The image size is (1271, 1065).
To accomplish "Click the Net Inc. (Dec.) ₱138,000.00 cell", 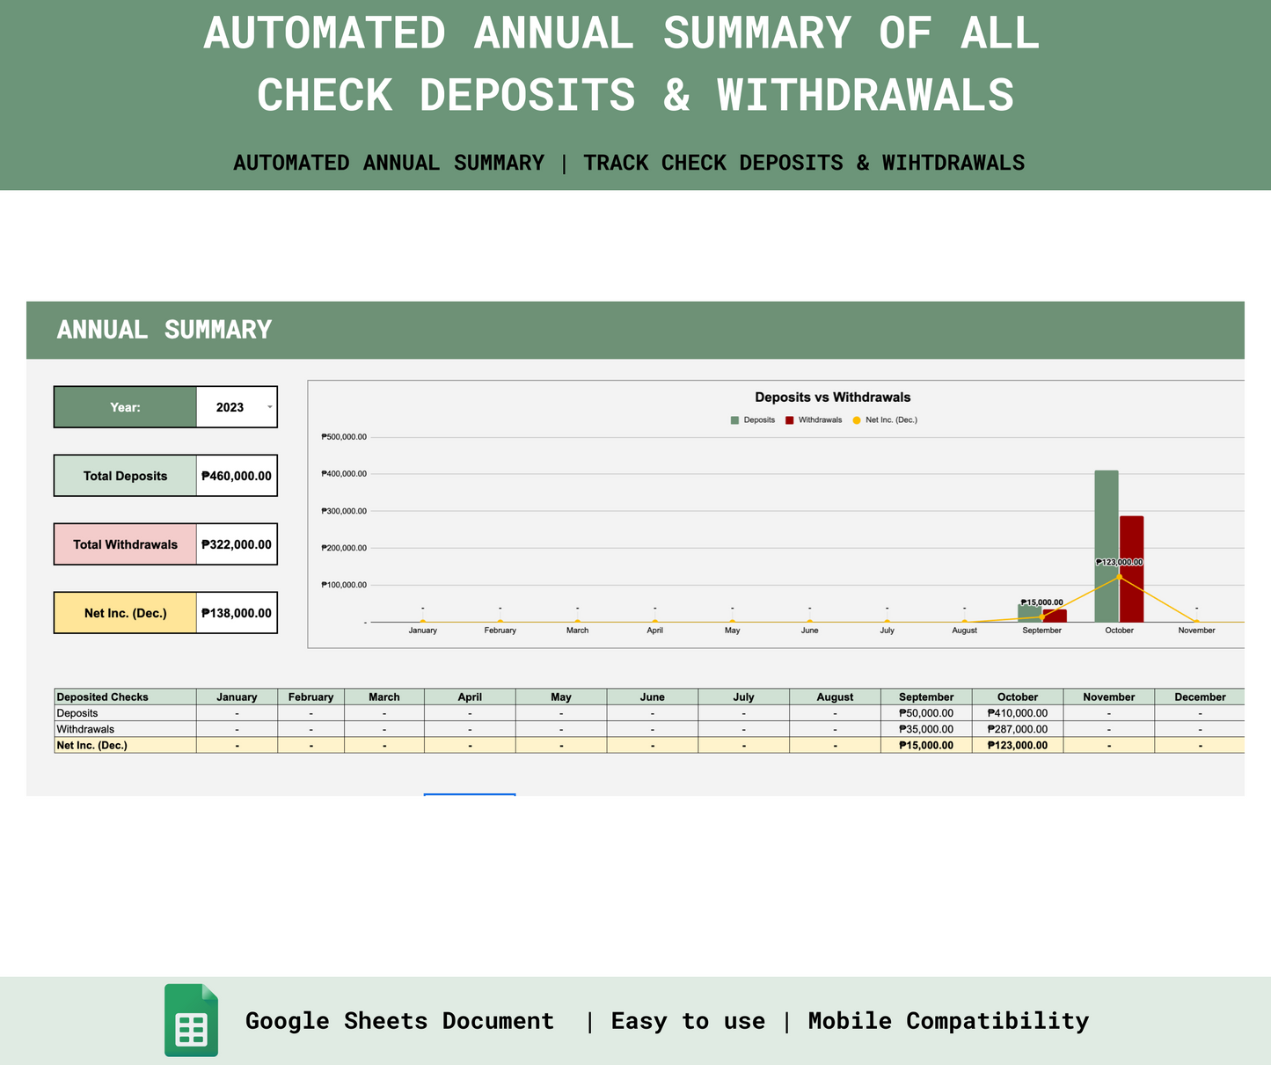I will tap(237, 613).
